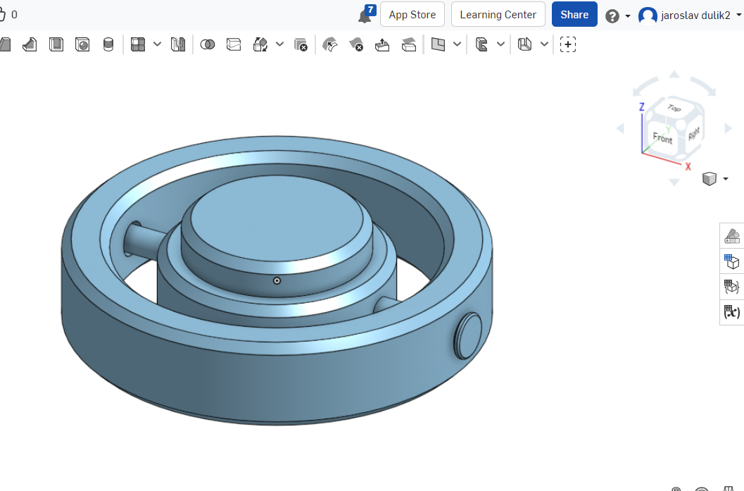Select the Delete part tool

301,44
